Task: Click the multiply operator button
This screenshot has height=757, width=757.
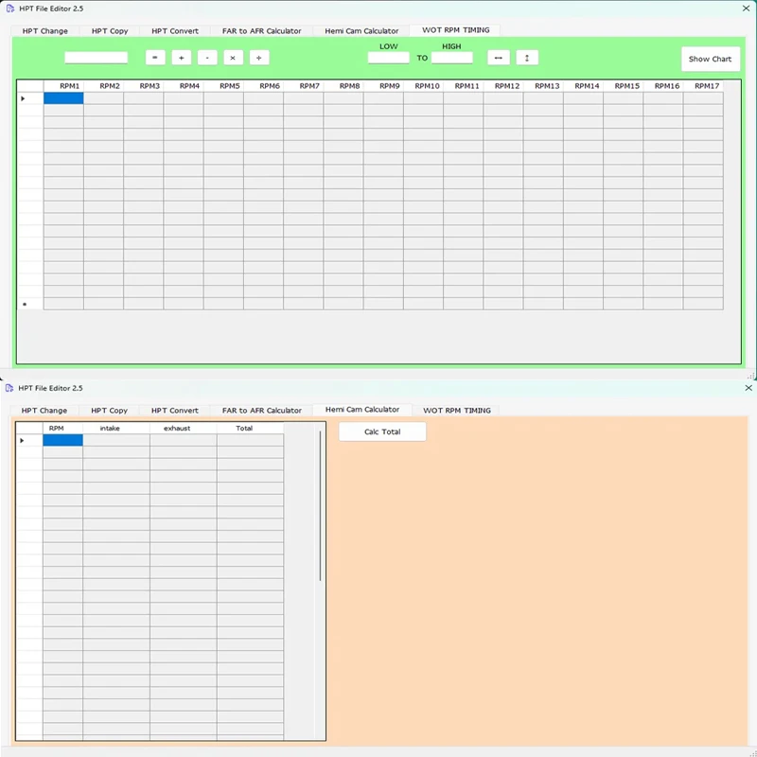Action: coord(233,58)
